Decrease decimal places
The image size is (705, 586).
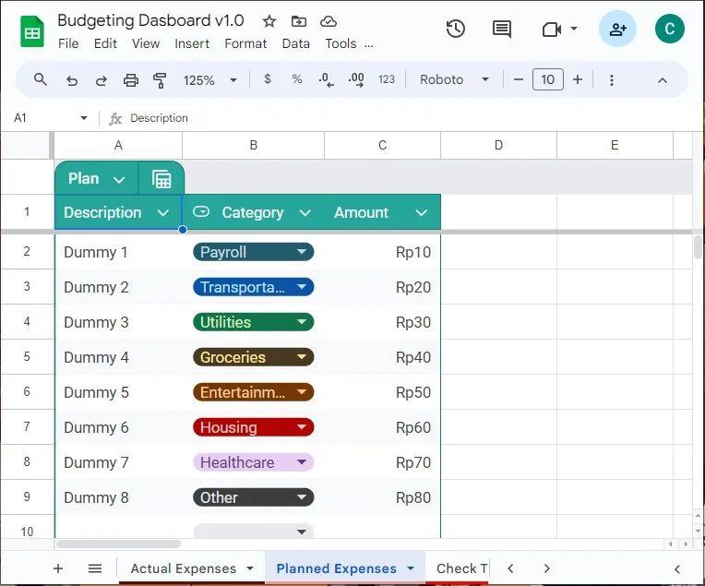(326, 79)
